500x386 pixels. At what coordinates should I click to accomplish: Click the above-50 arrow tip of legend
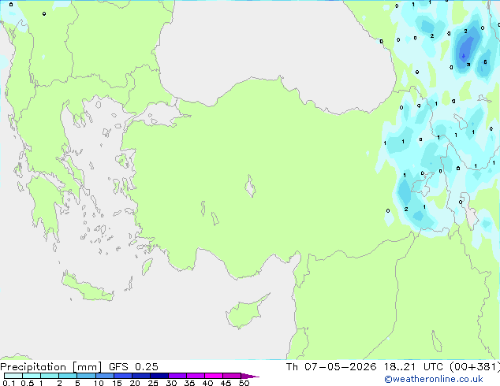(250, 376)
